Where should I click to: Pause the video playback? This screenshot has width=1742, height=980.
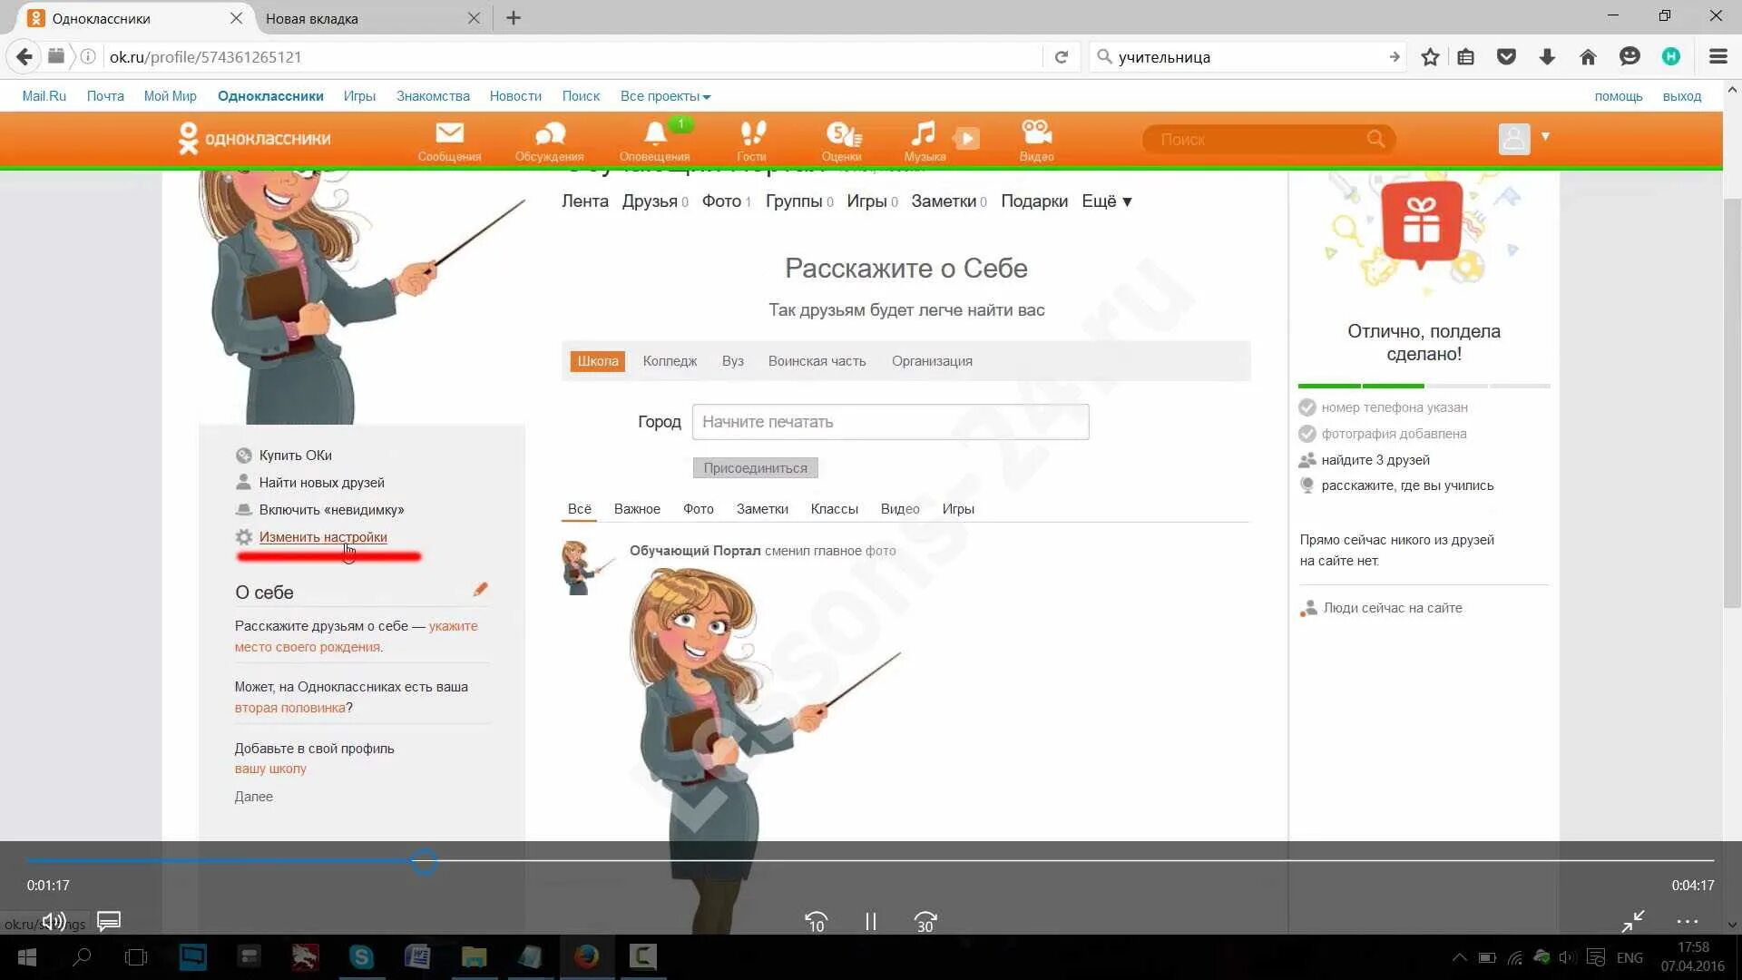(x=870, y=922)
